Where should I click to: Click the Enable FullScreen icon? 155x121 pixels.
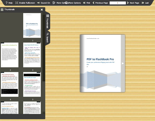tap(17, 3)
